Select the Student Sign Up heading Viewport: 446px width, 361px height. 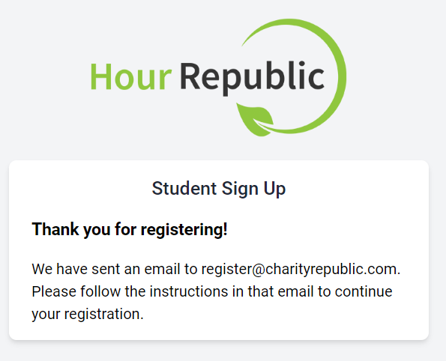click(x=219, y=189)
